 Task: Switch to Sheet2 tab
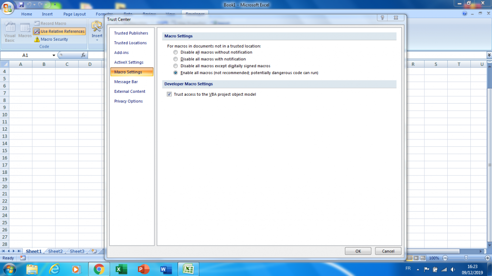point(55,251)
